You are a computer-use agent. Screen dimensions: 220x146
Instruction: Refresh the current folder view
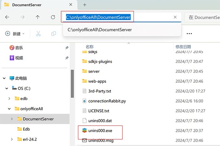pos(53,17)
